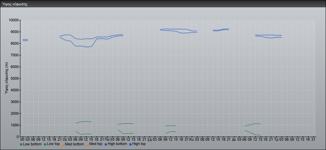This screenshot has height=150, width=326.
Task: Click the 2000 value on the y-axis
Action: coord(15,113)
